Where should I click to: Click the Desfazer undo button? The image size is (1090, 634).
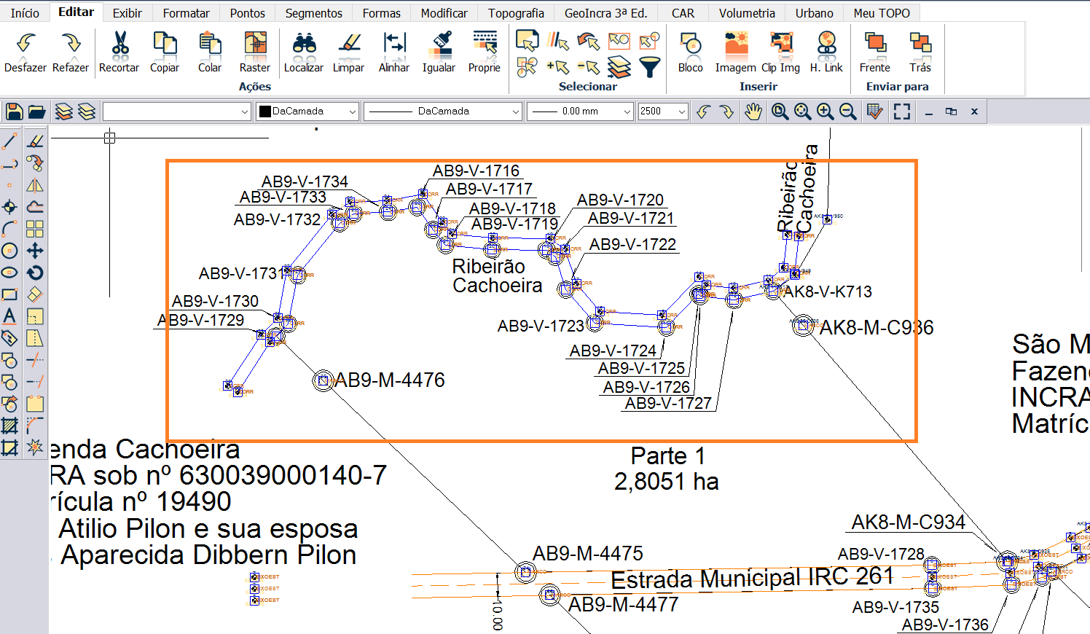point(26,44)
